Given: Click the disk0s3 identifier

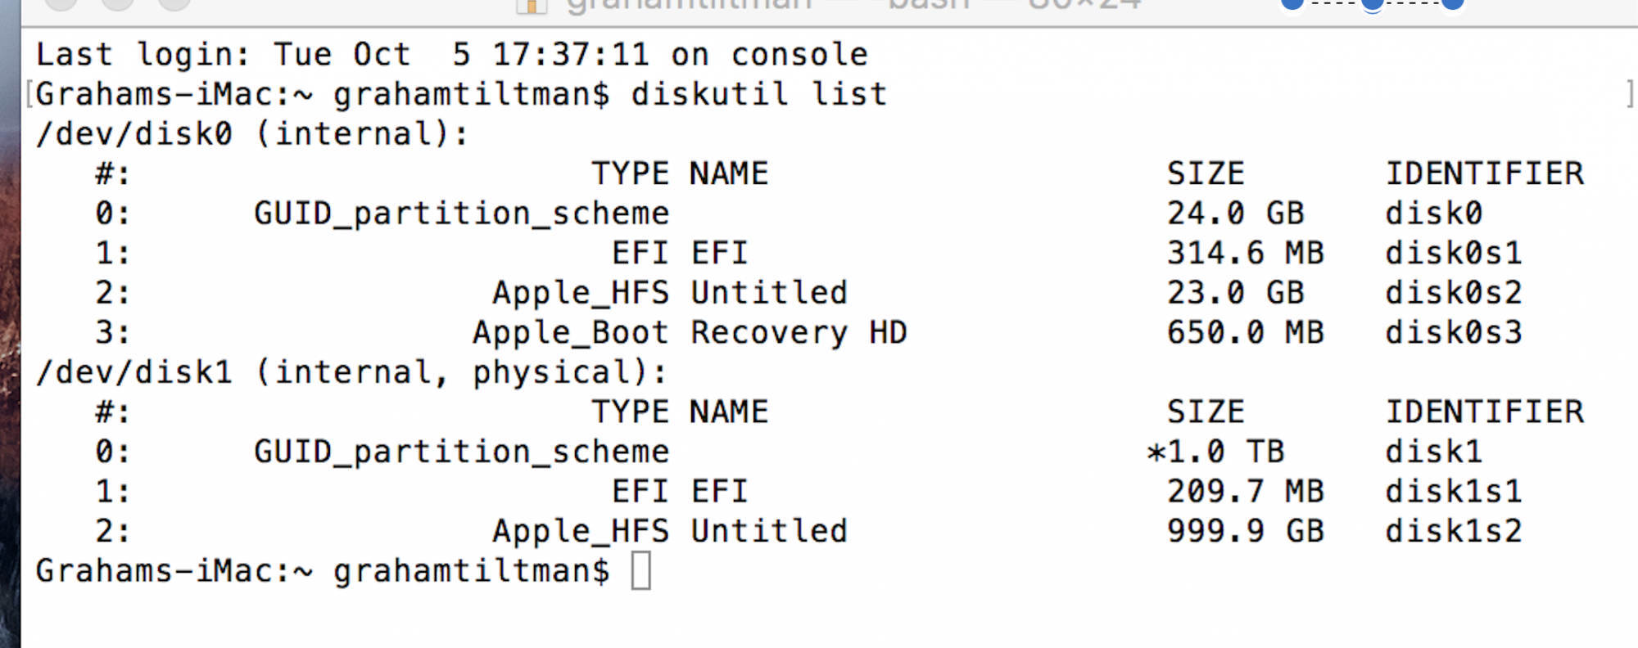Looking at the screenshot, I should [x=1453, y=332].
